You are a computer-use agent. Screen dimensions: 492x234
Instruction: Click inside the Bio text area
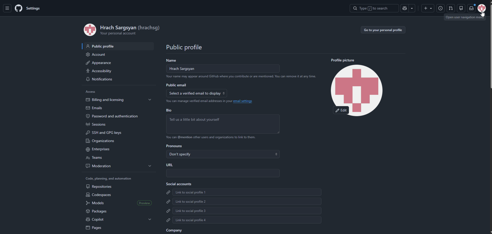tap(223, 124)
